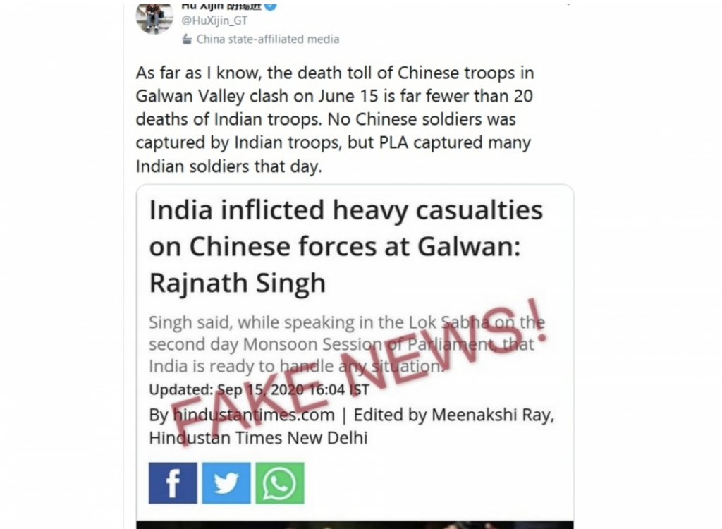Image resolution: width=722 pixels, height=529 pixels.
Task: Click the Twitter share icon
Action: pos(226,483)
